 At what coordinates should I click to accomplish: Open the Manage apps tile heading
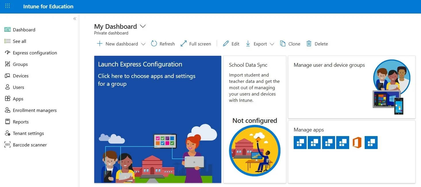coord(309,130)
